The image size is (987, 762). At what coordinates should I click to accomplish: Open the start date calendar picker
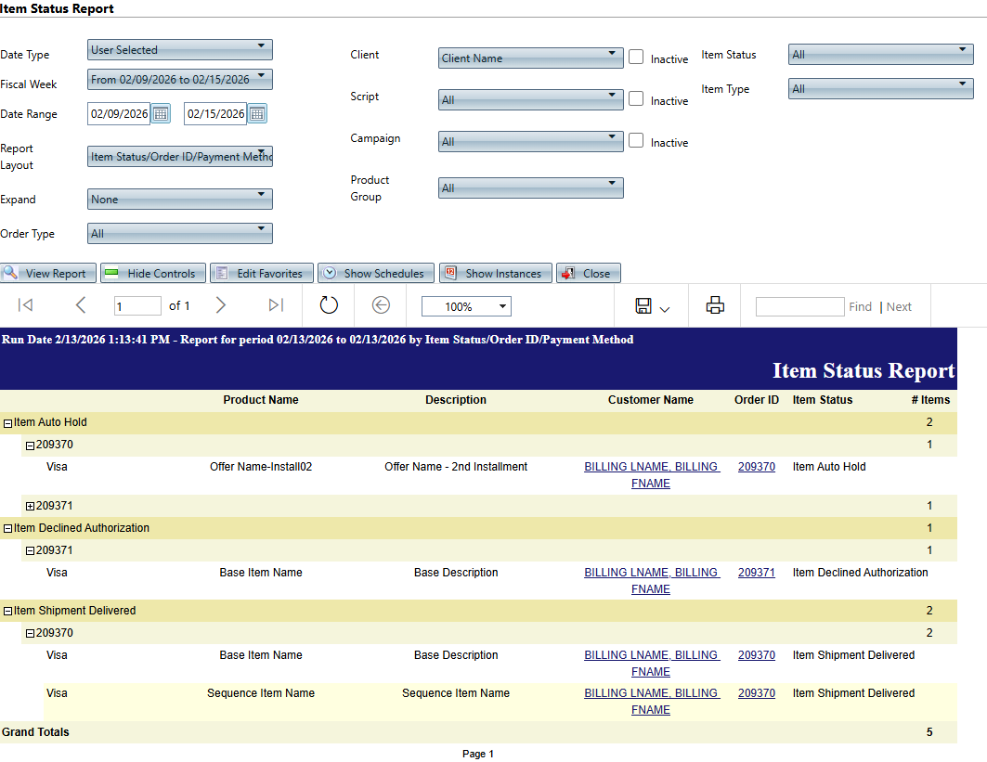[161, 114]
